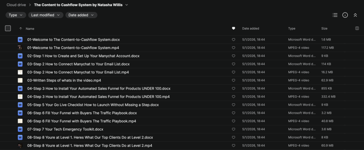The width and height of the screenshot is (364, 150).
Task: Click Word icon of 02-Step 1 docx
Action: [x=20, y=56]
